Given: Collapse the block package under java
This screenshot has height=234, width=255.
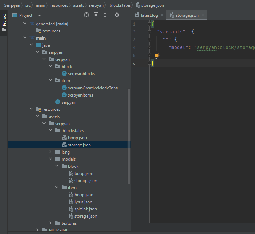Looking at the screenshot, I should 51,66.
